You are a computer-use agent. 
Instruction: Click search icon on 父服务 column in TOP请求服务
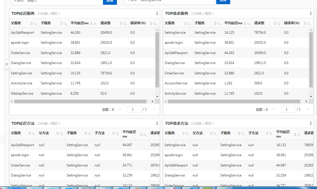pos(189,24)
